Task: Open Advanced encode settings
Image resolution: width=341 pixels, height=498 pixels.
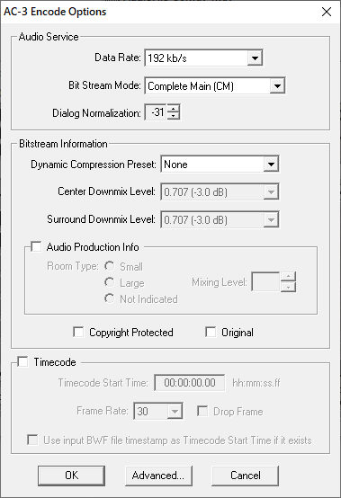Action: pyautogui.click(x=158, y=476)
